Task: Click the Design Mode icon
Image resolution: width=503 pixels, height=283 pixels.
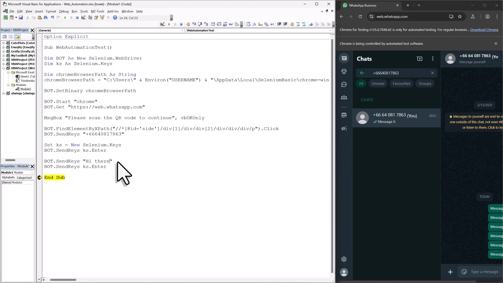Action: [83, 18]
